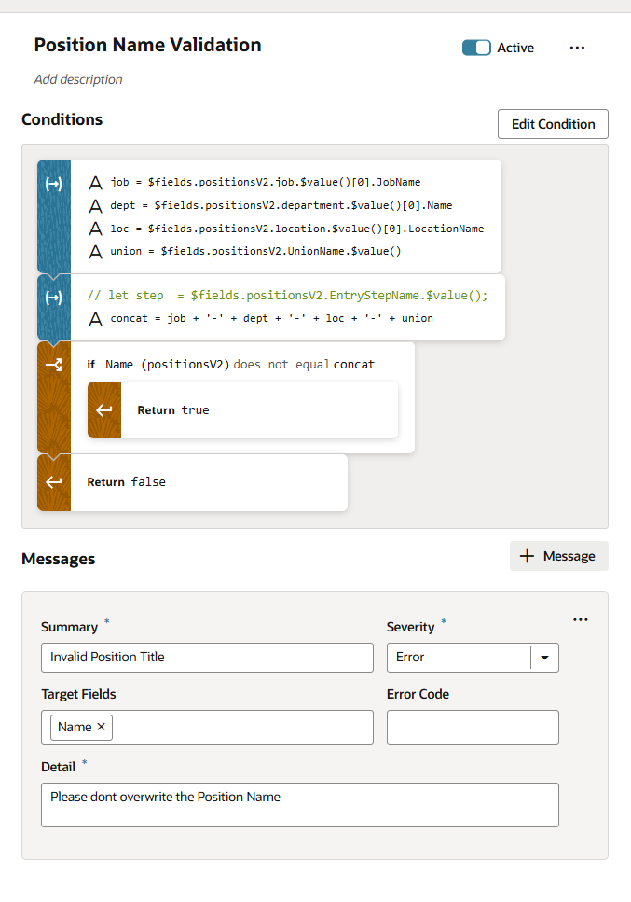This screenshot has height=902, width=631.
Task: Click the A icon beside the dept assignment
Action: tap(96, 205)
